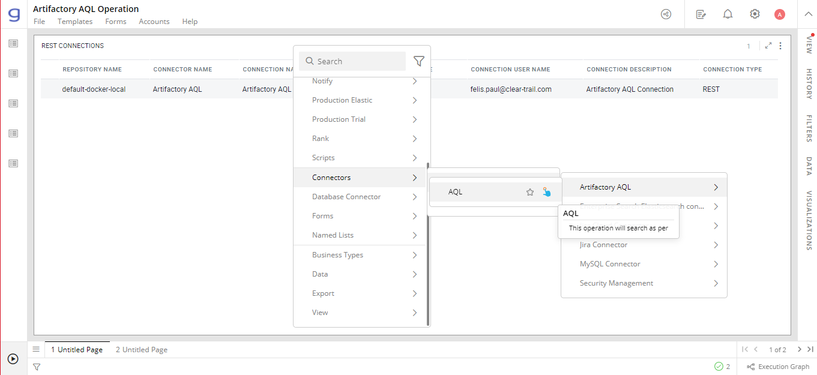
Task: Expand the Export submenu chevron
Action: pyautogui.click(x=414, y=293)
